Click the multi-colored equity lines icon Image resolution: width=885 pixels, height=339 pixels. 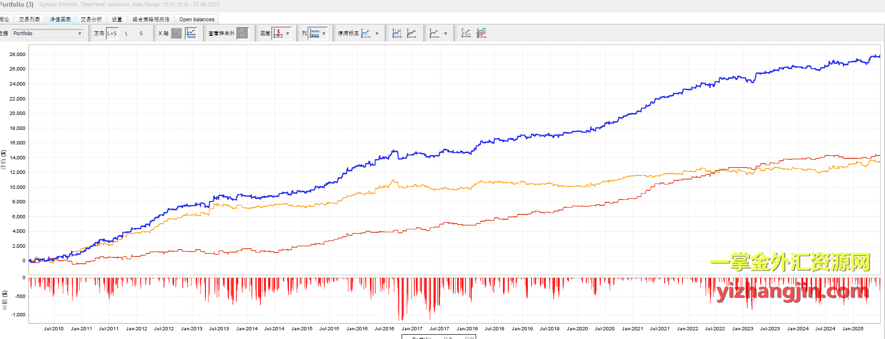pos(481,33)
